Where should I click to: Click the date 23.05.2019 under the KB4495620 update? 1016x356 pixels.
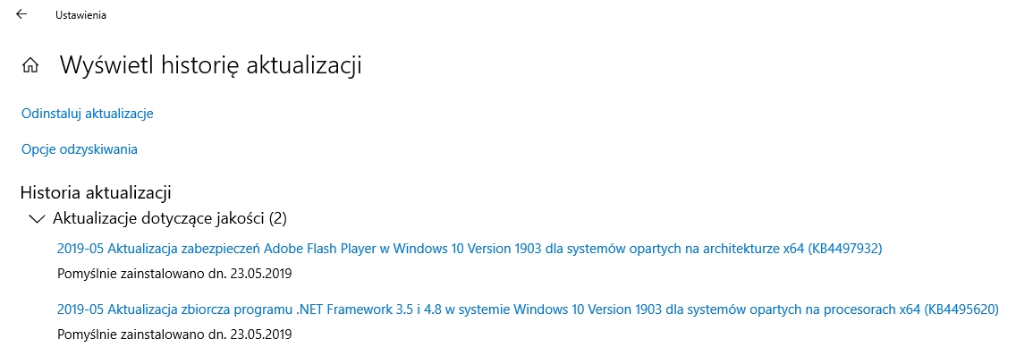click(261, 335)
